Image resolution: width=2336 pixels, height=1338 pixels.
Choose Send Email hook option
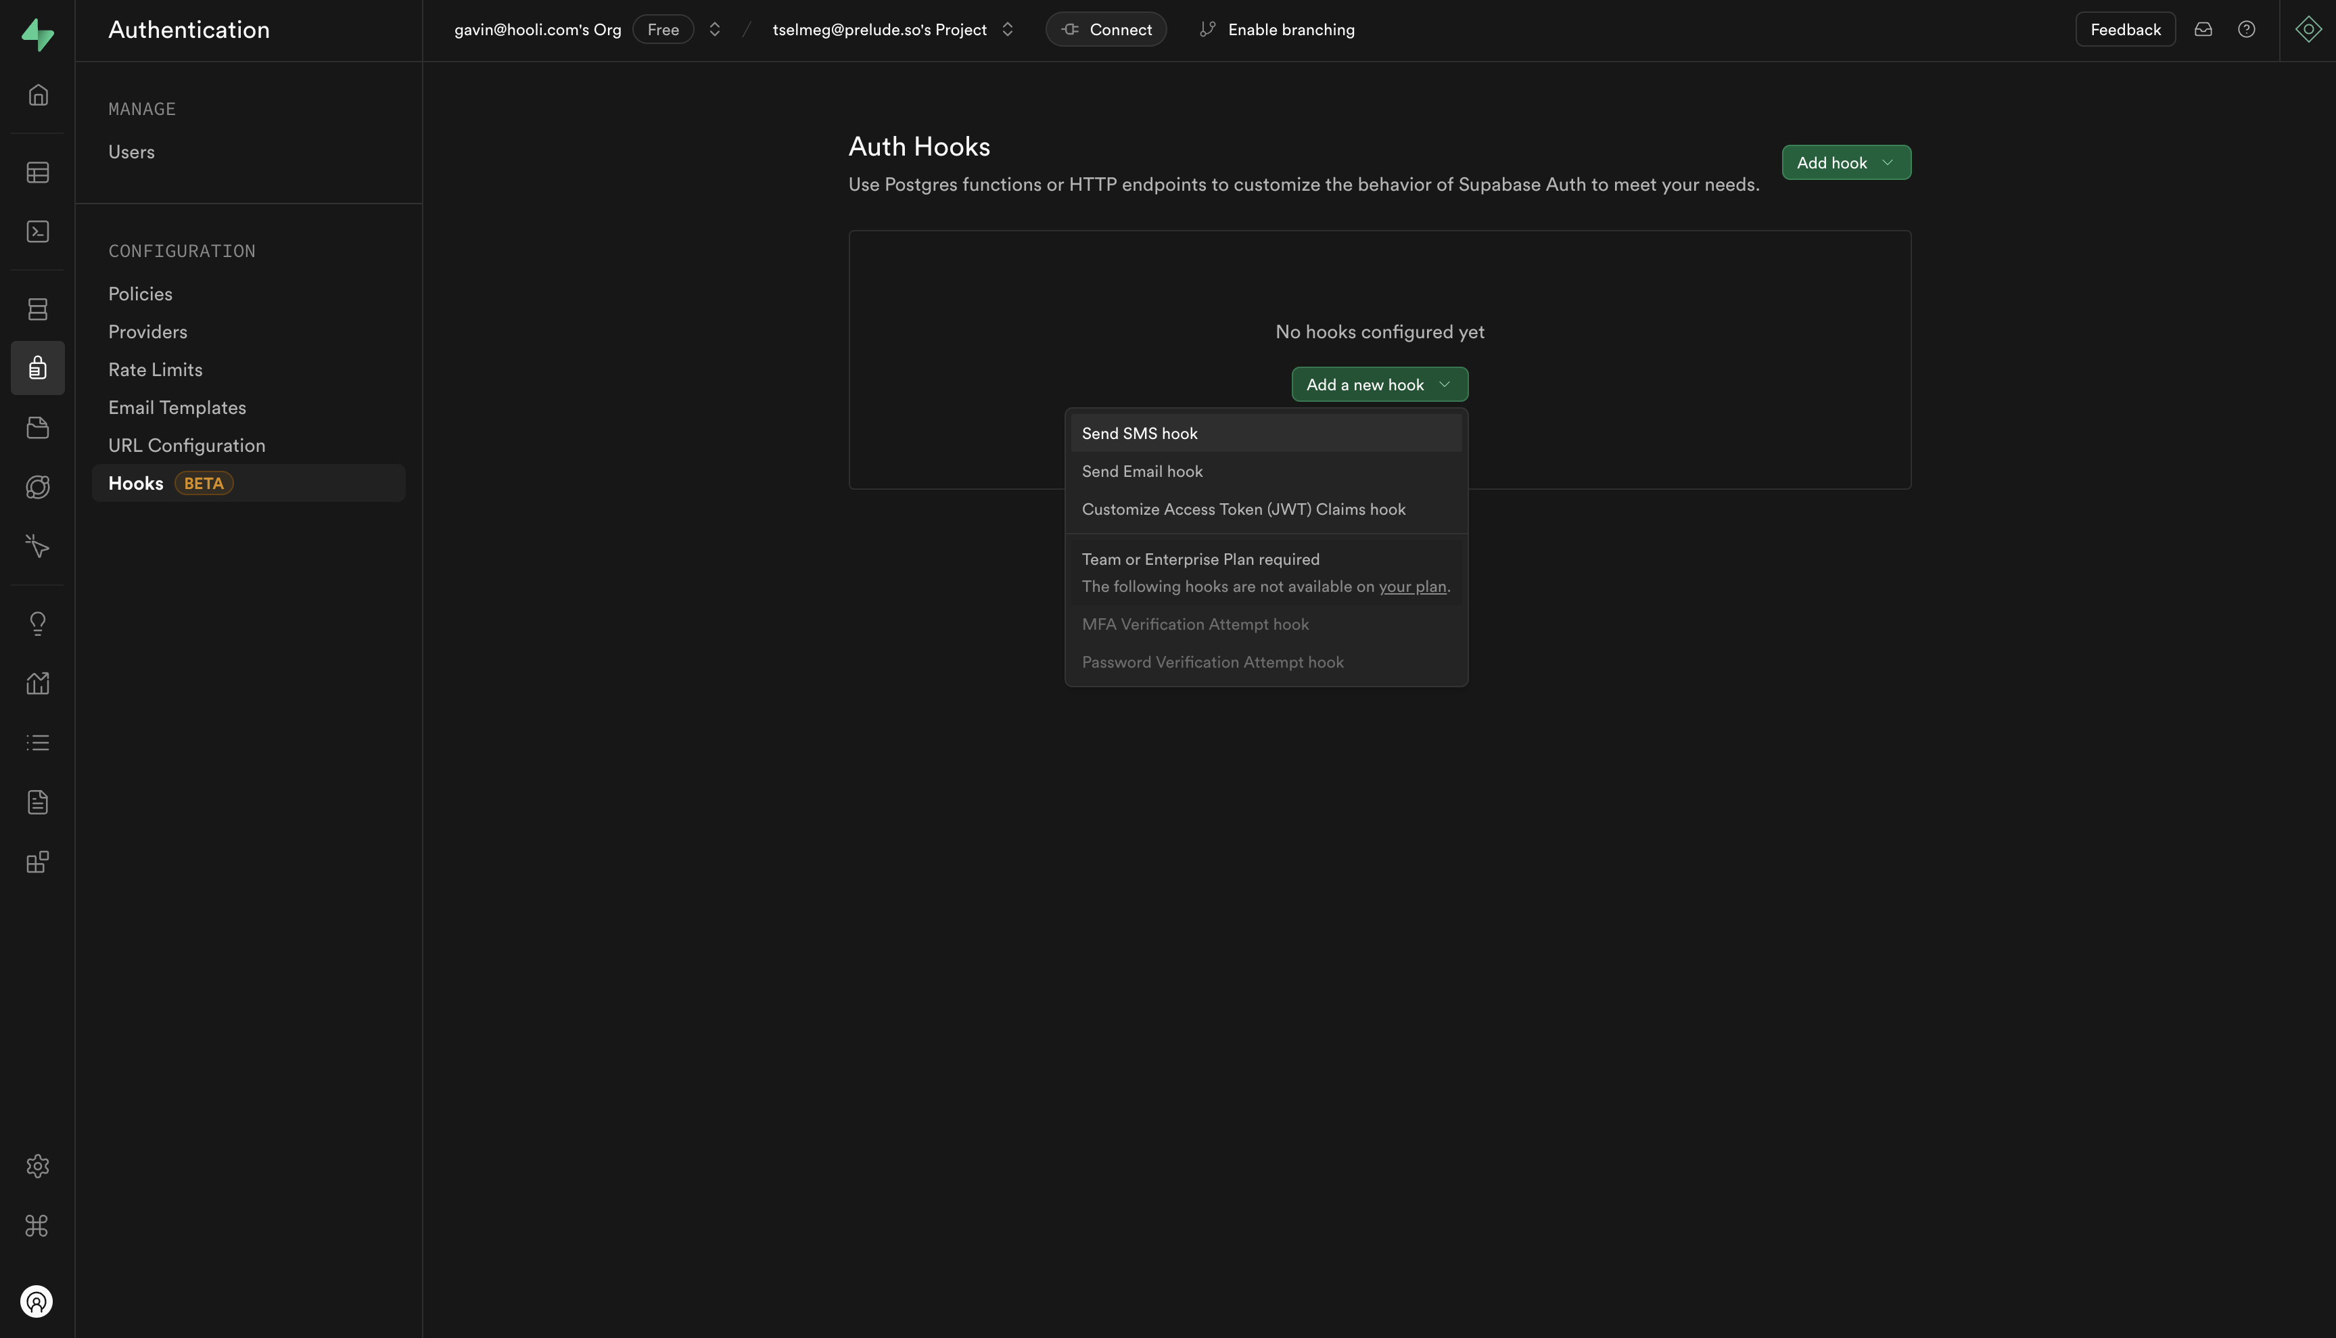(x=1142, y=471)
